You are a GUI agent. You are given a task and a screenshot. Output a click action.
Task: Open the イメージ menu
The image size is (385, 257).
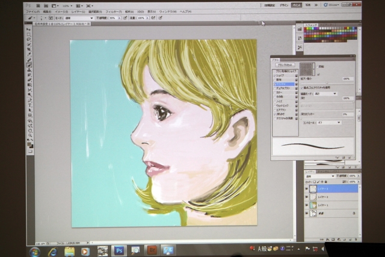[61, 11]
